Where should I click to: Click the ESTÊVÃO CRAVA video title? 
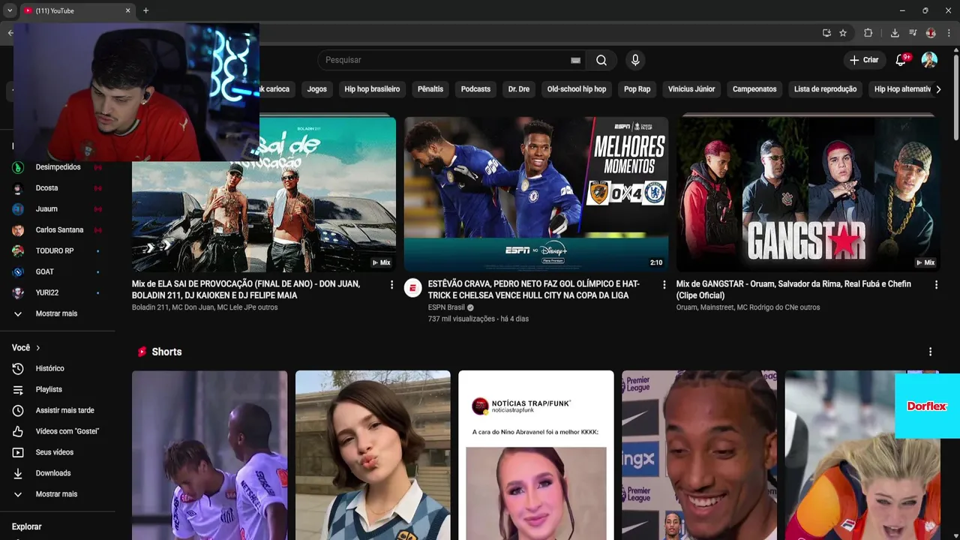534,289
